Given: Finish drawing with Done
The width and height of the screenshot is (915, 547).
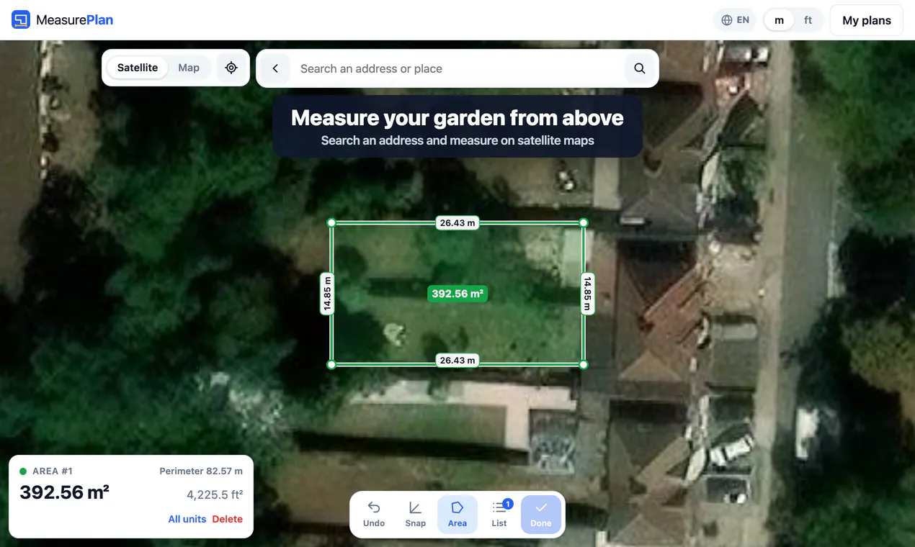Looking at the screenshot, I should [541, 515].
